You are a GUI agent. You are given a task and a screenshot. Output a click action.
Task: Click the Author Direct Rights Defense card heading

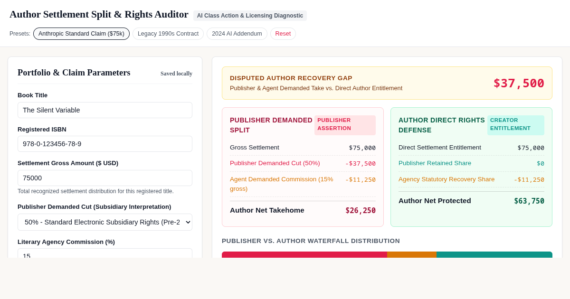442,125
